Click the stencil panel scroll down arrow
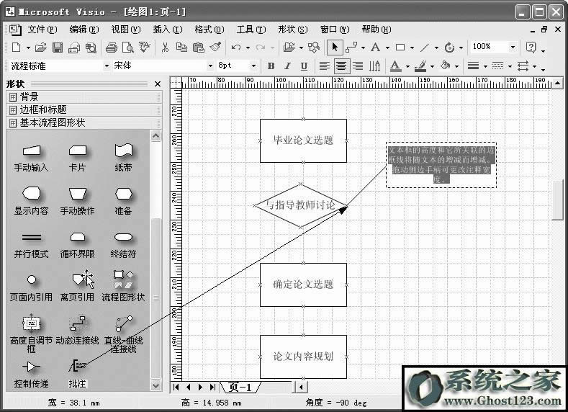 tap(155, 385)
